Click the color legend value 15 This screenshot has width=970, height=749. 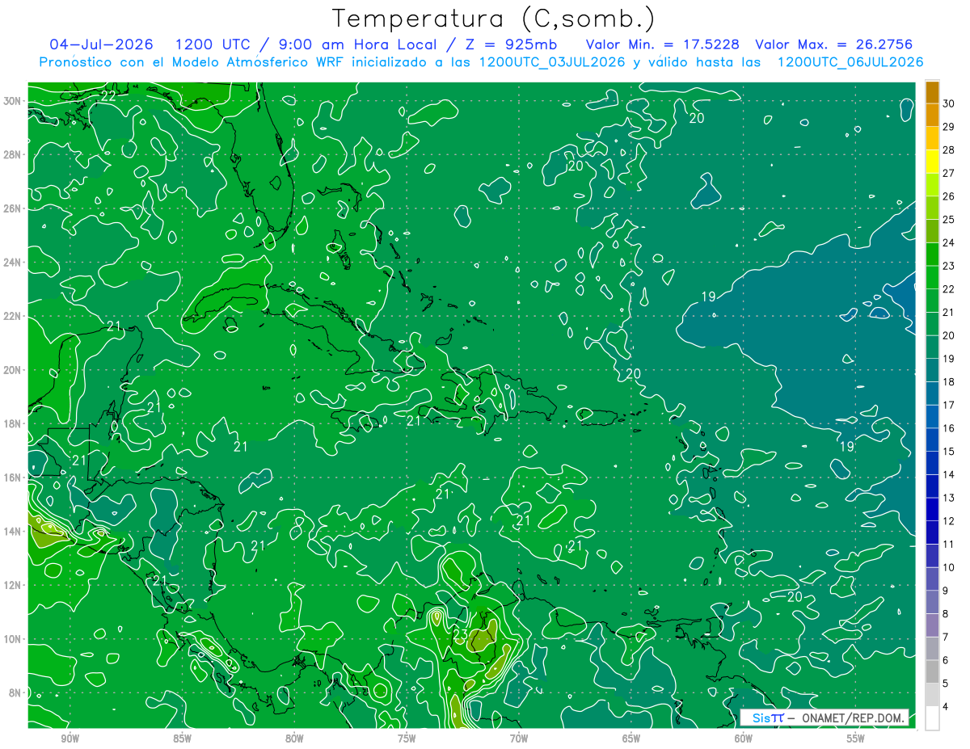coord(949,452)
